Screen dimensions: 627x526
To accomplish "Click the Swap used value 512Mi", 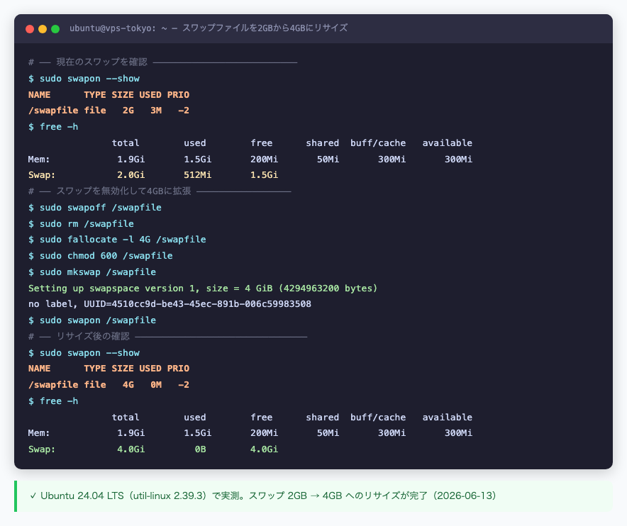I will click(x=198, y=175).
